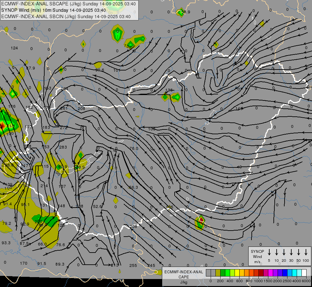Click the '95.1' map value
Screen dimensions: 312x287
pos(25,204)
